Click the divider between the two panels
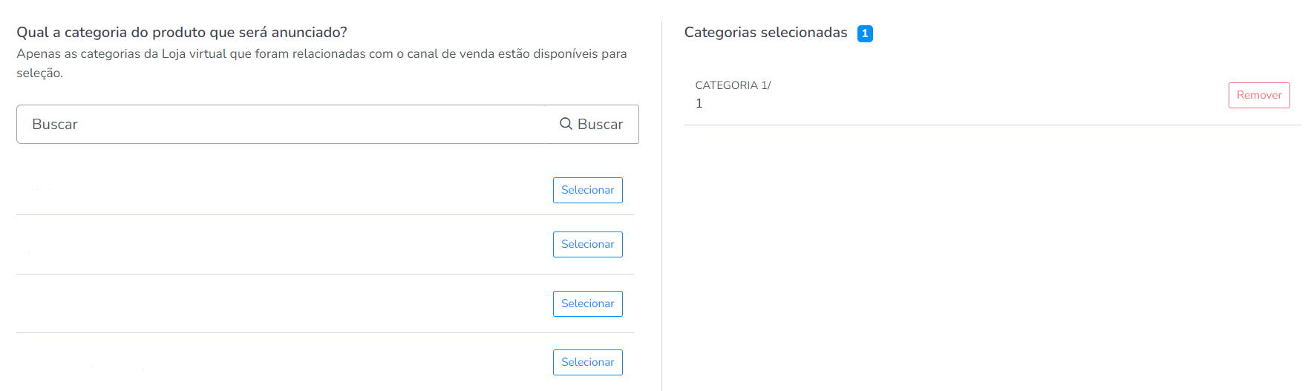Screen dimensions: 1314x391 [x=661, y=206]
